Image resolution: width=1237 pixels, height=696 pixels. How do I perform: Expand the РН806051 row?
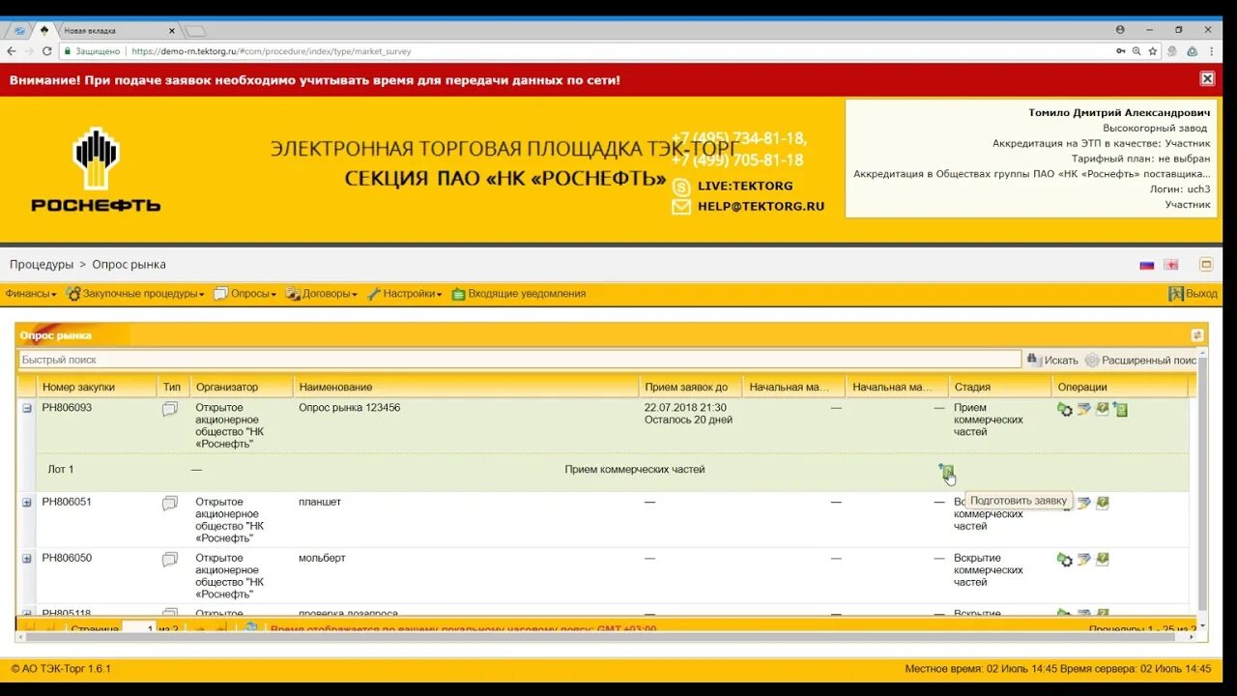pyautogui.click(x=27, y=503)
